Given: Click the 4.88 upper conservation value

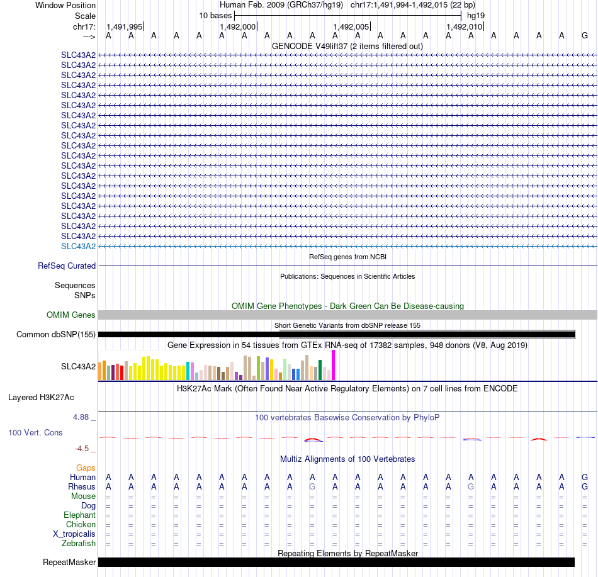Looking at the screenshot, I should pyautogui.click(x=81, y=417).
